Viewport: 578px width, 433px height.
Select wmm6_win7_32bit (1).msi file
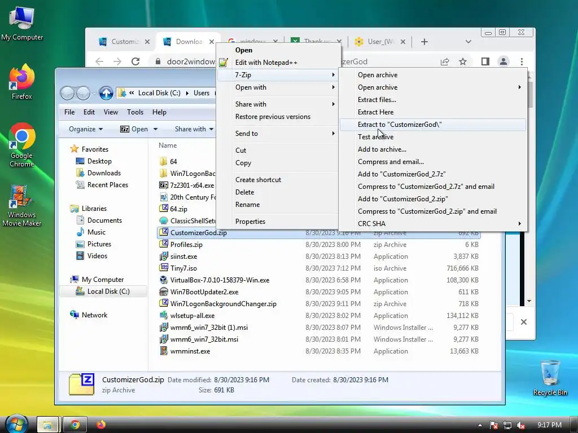click(x=209, y=328)
